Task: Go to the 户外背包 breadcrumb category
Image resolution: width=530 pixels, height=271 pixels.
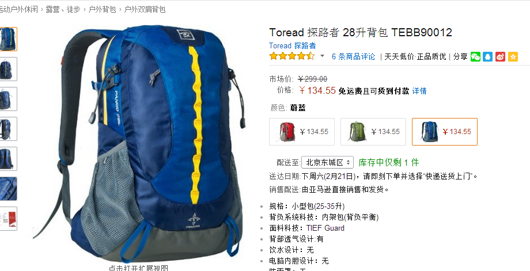Action: click(102, 9)
